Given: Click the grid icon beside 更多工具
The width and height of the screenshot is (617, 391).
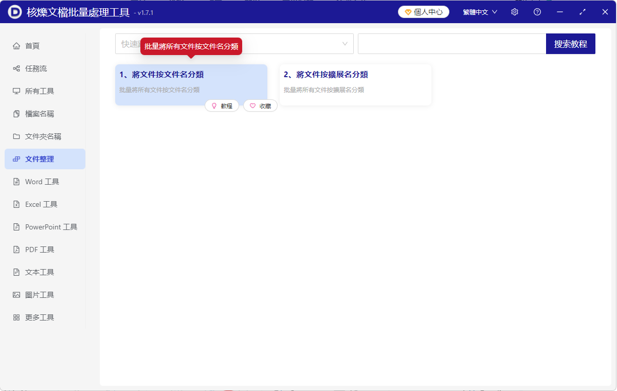Looking at the screenshot, I should [x=16, y=317].
